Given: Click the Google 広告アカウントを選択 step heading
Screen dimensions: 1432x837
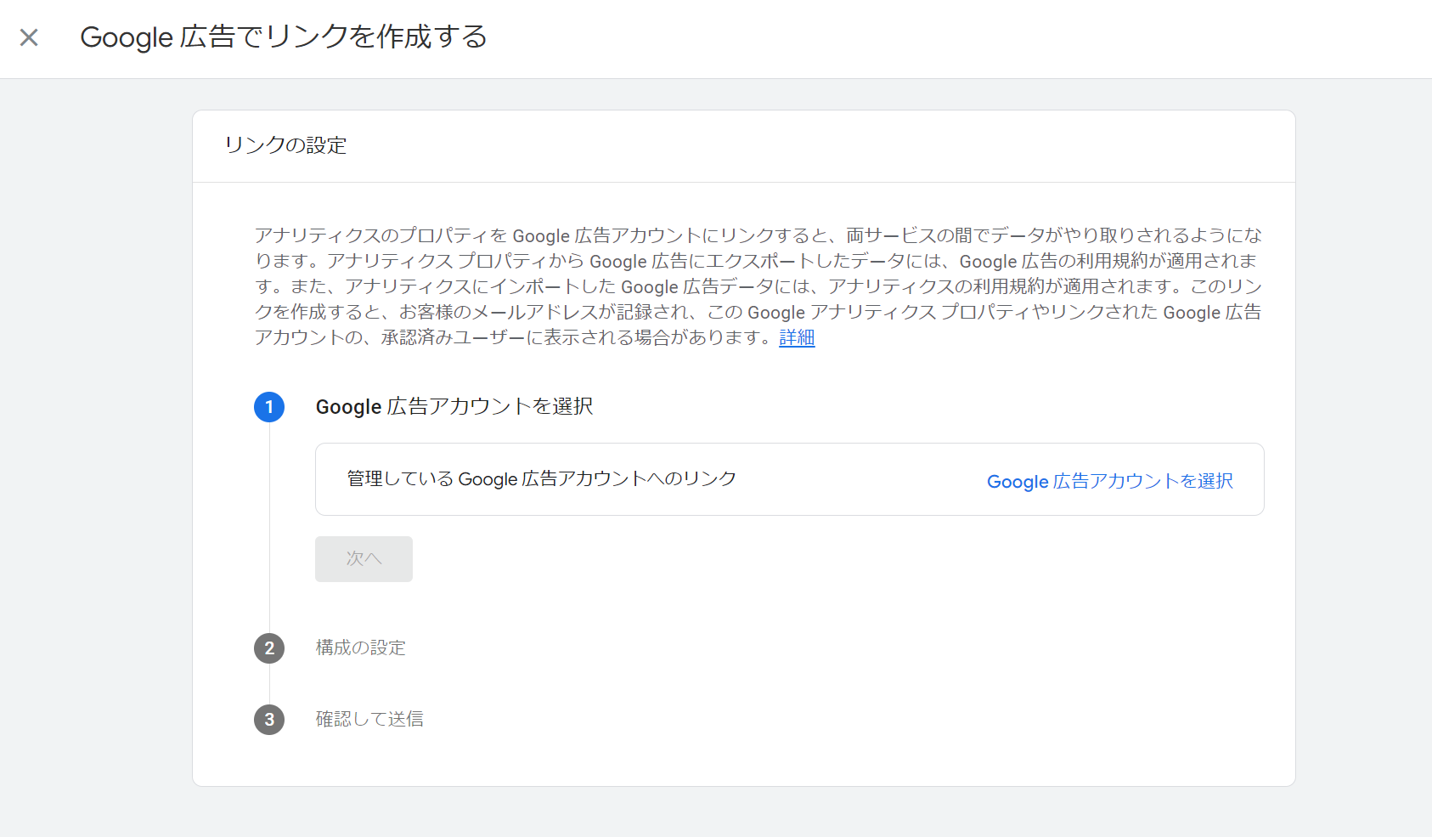Looking at the screenshot, I should [x=454, y=406].
